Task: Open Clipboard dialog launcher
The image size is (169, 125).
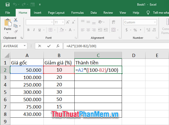Action: click(x=22, y=38)
